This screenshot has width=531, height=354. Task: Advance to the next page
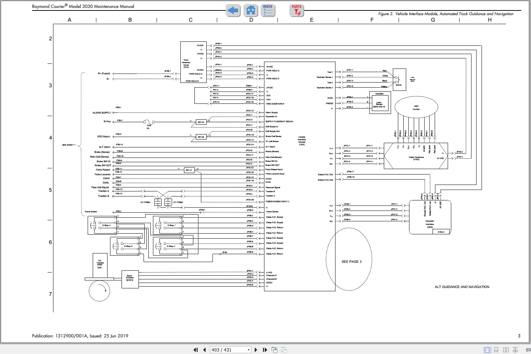point(256,350)
